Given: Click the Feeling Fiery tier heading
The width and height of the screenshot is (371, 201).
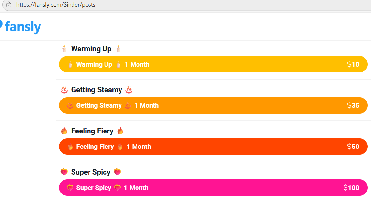Looking at the screenshot, I should [92, 131].
